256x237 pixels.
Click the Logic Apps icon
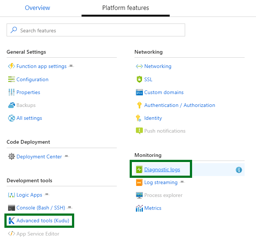11,195
